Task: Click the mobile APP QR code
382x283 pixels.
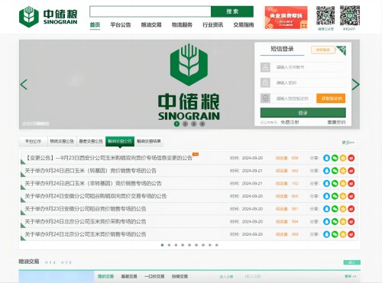Action: click(x=350, y=15)
